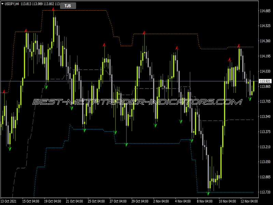Select the 27 Oct 04:00 time label
The height and width of the screenshot is (205, 273).
(118, 201)
